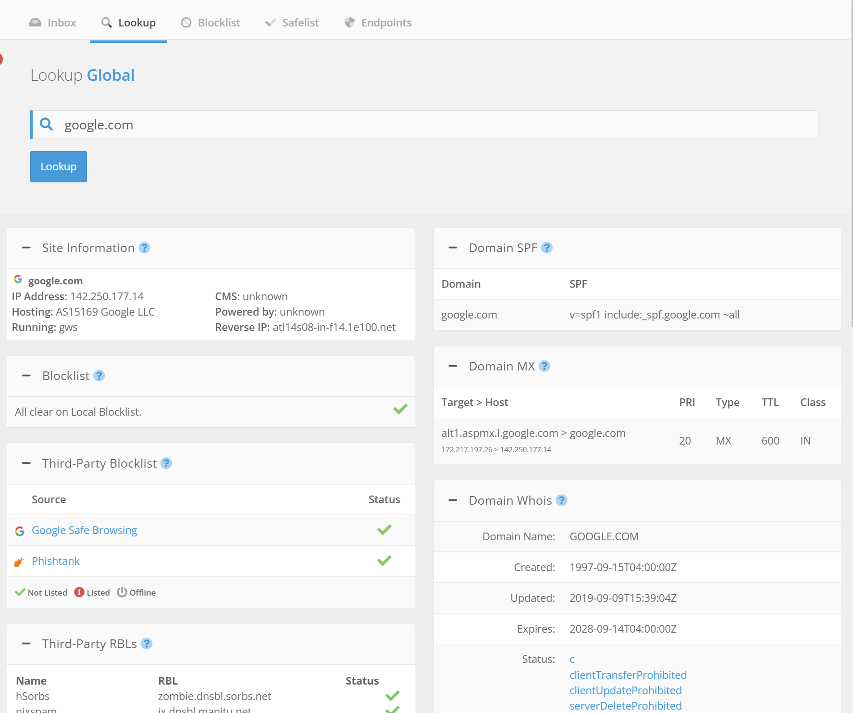Click the hSorbs RBL status checkmark
The height and width of the screenshot is (713, 853).
pos(393,696)
